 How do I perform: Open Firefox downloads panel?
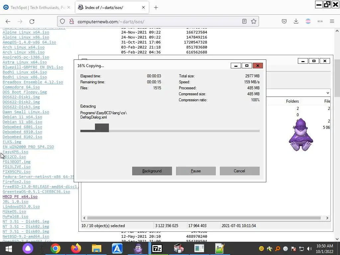pyautogui.click(x=296, y=21)
